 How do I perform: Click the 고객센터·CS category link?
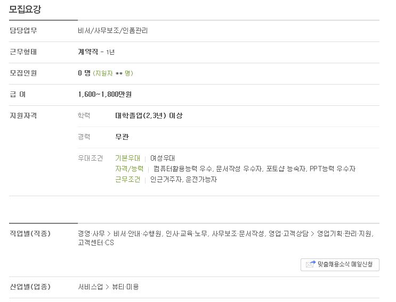click(x=96, y=243)
